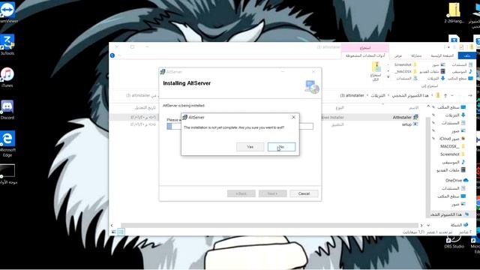The height and width of the screenshot is (270, 480).
Task: Open Compressed Folder Tools (أدوات المجلدات المضغوطة) tab
Action: (x=365, y=55)
